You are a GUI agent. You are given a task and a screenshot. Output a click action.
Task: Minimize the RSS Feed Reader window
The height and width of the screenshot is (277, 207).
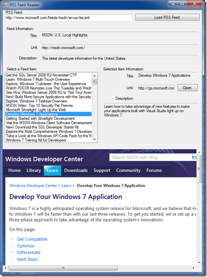coord(173,3)
